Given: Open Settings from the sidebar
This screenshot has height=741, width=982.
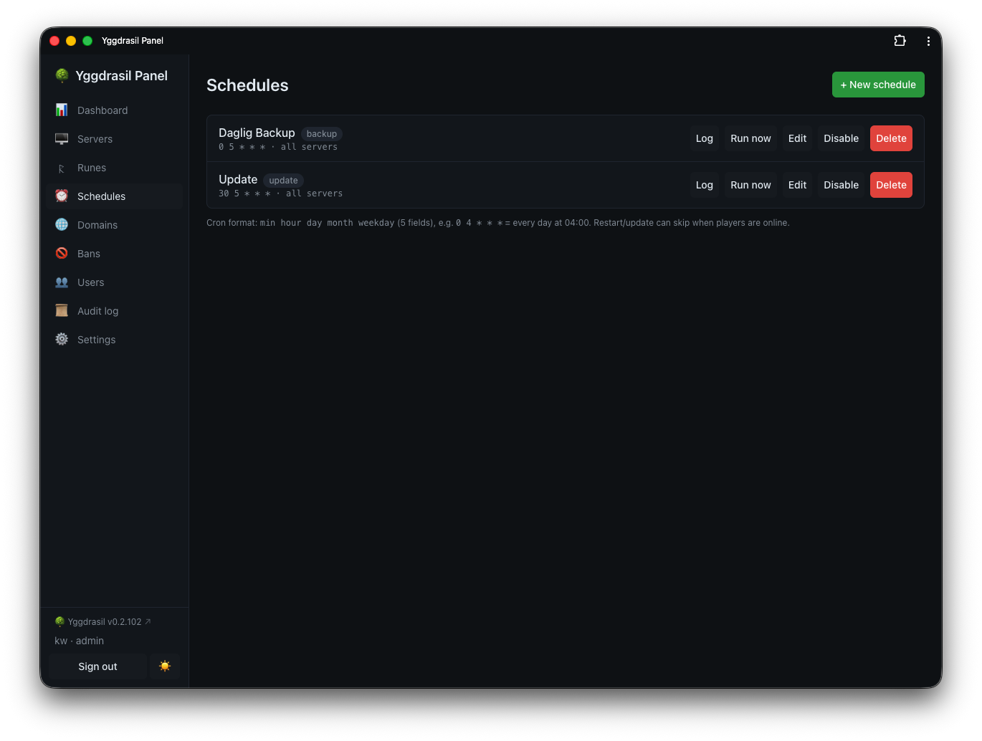Looking at the screenshot, I should (x=115, y=340).
